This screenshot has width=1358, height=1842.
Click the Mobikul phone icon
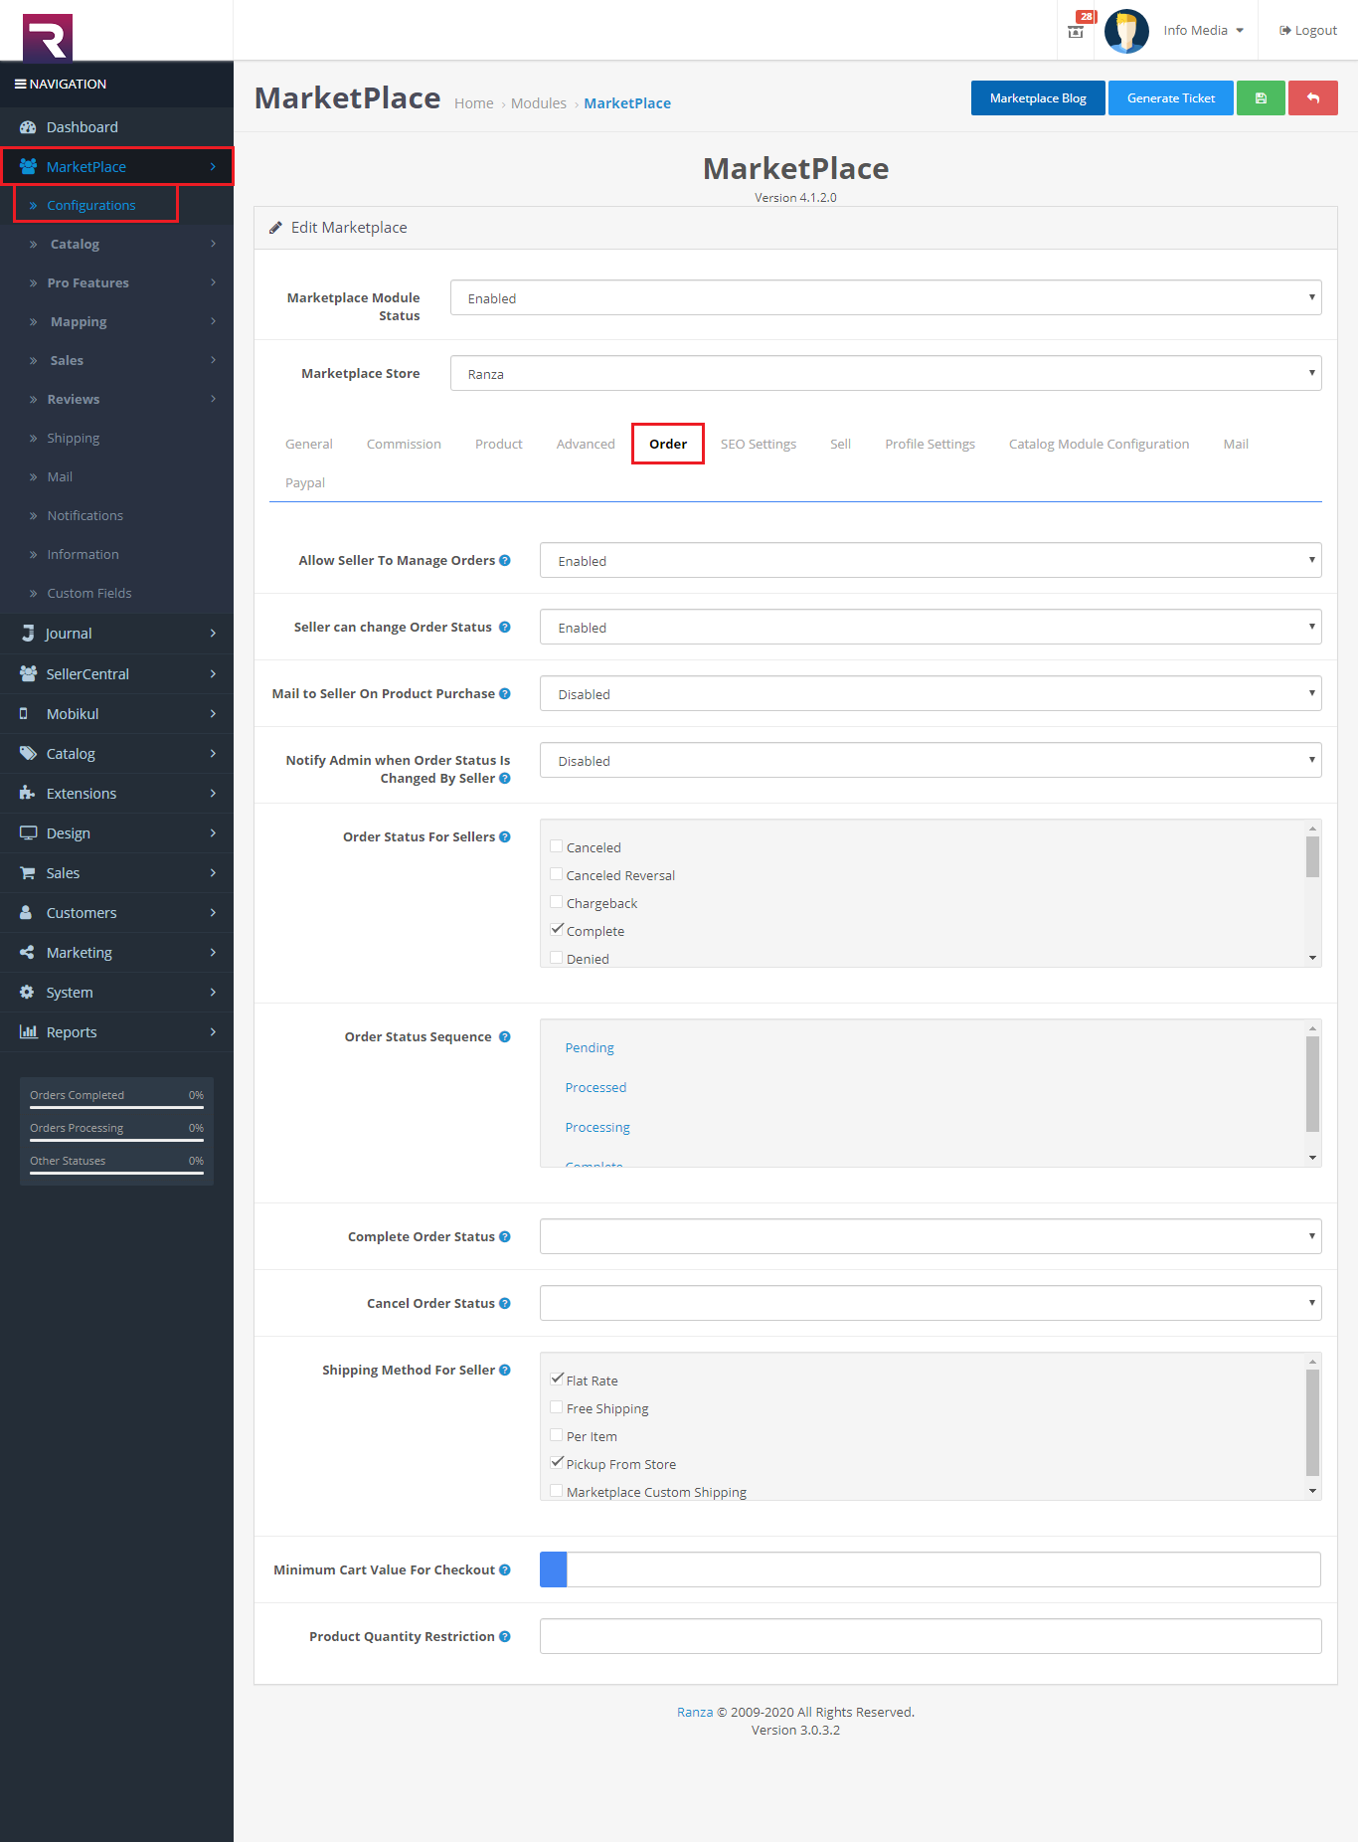click(24, 713)
